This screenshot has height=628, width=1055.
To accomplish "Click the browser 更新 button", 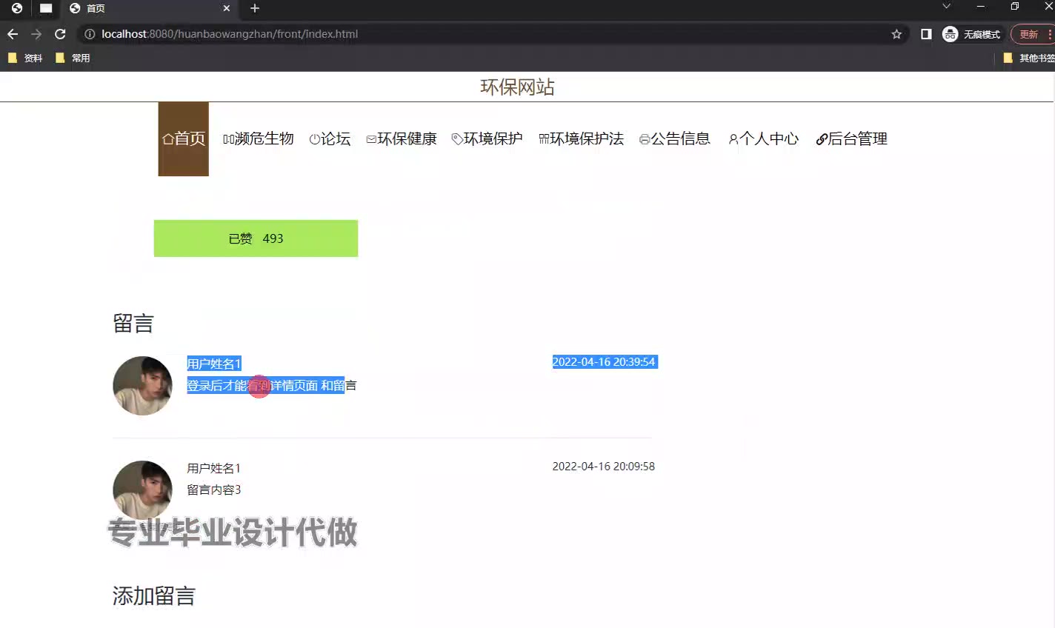I will [x=1031, y=34].
